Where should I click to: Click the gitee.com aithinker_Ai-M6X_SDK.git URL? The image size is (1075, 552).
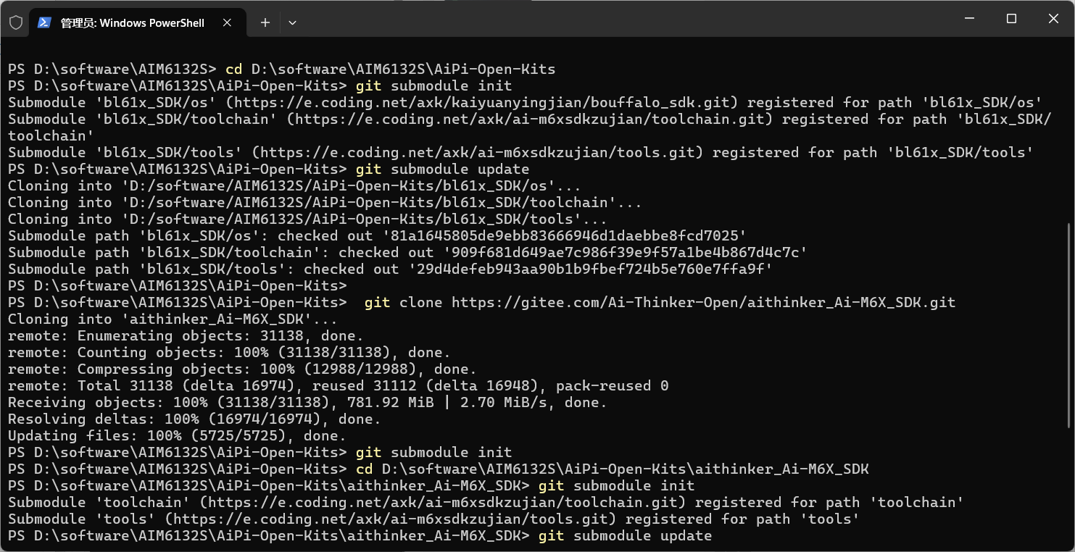(703, 302)
